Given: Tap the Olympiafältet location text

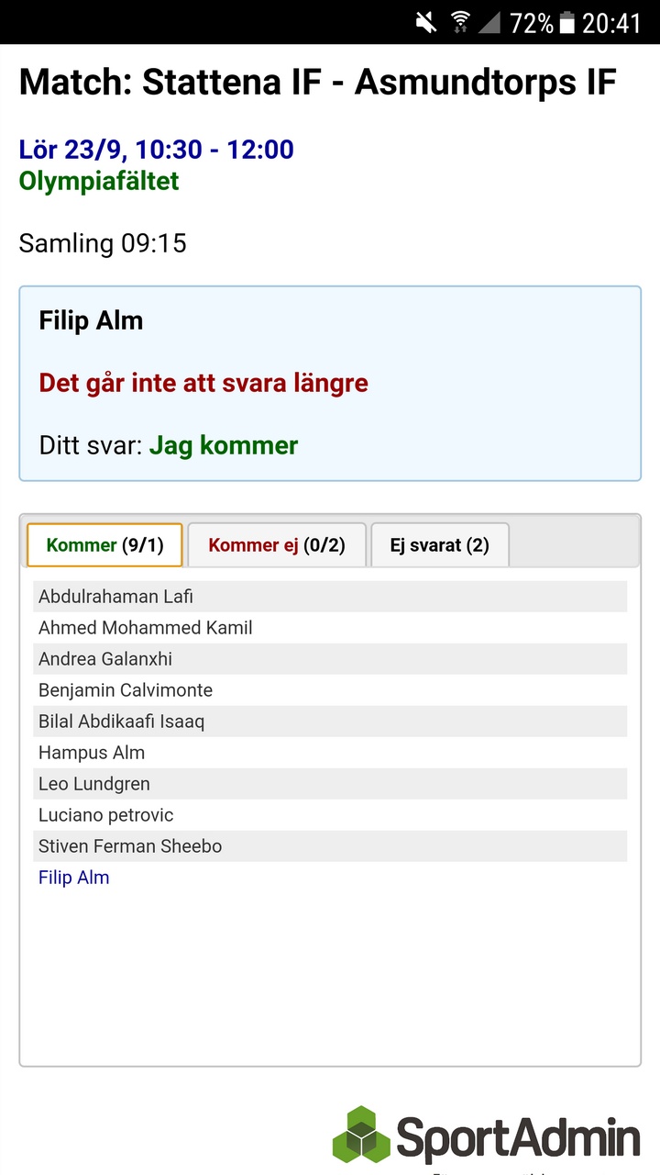Looking at the screenshot, I should (99, 181).
